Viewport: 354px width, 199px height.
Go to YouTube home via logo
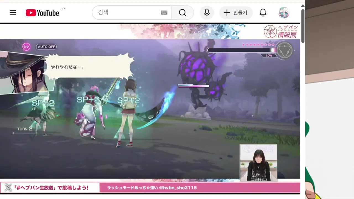click(x=42, y=13)
